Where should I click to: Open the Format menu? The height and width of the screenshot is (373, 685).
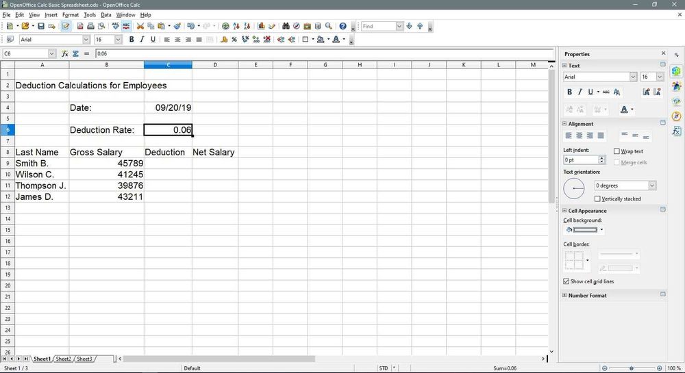pyautogui.click(x=71, y=15)
